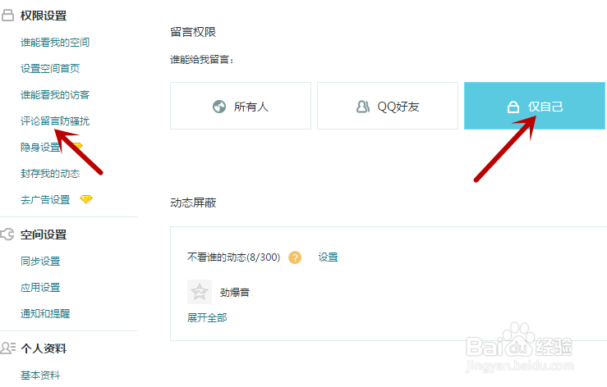Screen dimensions: 607x387
Task: Click the globe icon on 所有人
Action: [218, 107]
